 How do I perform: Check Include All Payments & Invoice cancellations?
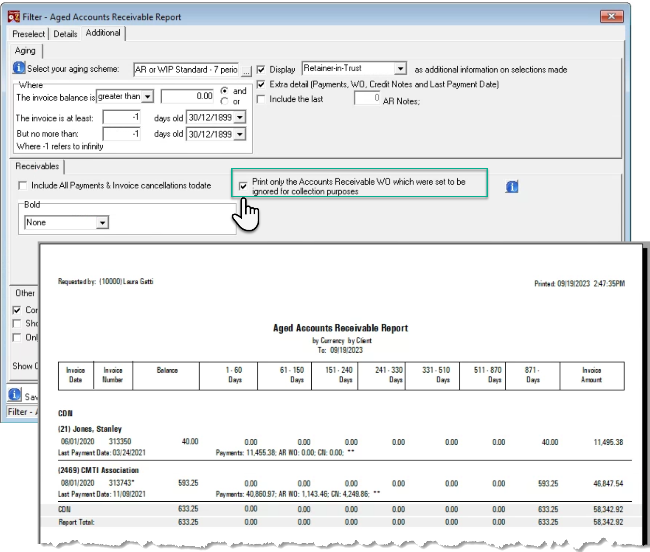(x=23, y=185)
